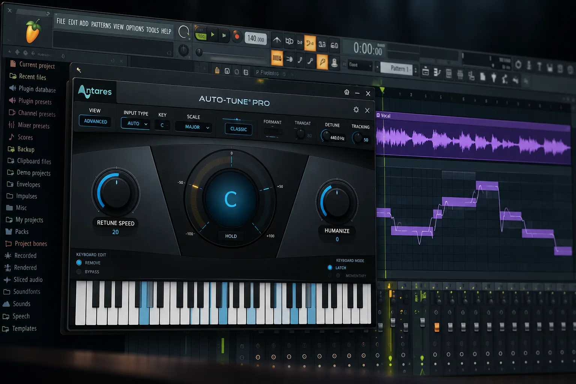Click the speaker icon beside Plugin database
This screenshot has height=384, width=576.
click(12, 88)
